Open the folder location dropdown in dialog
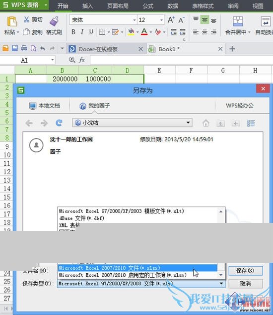 pos(188,122)
